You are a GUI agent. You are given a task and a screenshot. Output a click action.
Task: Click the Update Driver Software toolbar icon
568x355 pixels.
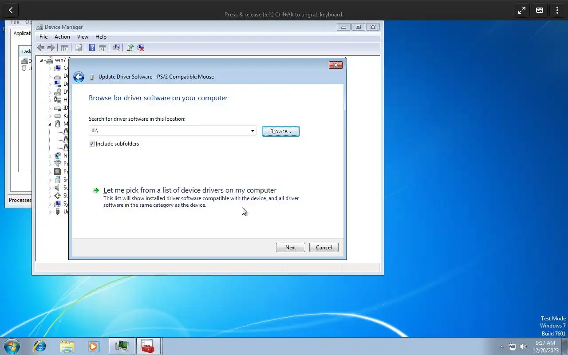coord(130,47)
